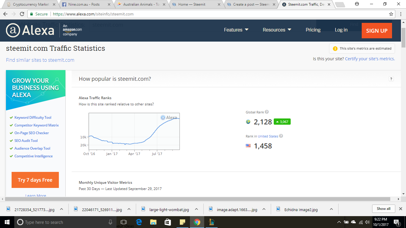This screenshot has width=406, height=228.
Task: Click United States rank link
Action: 268,136
